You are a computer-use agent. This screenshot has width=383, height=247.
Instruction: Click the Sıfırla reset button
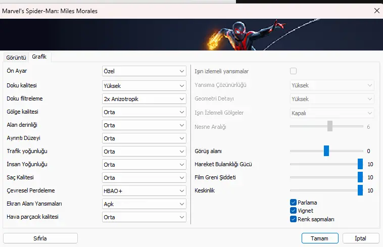point(40,238)
